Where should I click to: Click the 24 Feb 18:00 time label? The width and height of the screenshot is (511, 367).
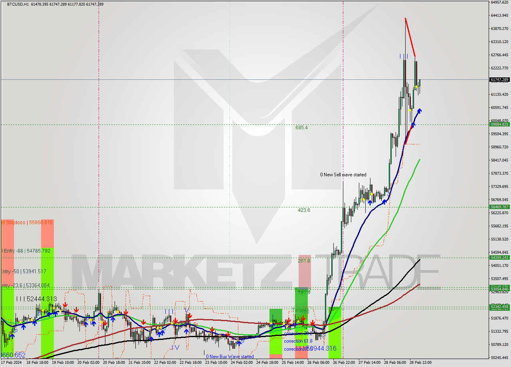coord(267,363)
